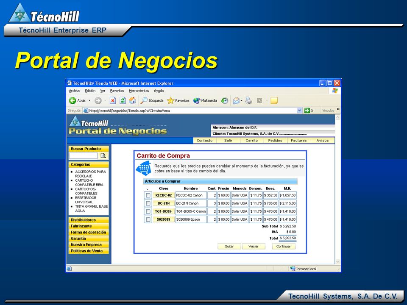This screenshot has height=305, width=407.
Task: Click the Quitar button
Action: click(x=229, y=247)
